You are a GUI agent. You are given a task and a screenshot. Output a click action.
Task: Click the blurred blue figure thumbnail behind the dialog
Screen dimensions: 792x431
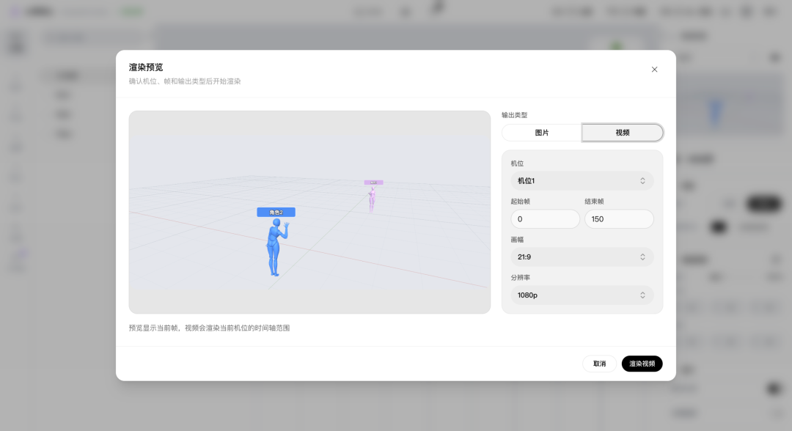(716, 112)
